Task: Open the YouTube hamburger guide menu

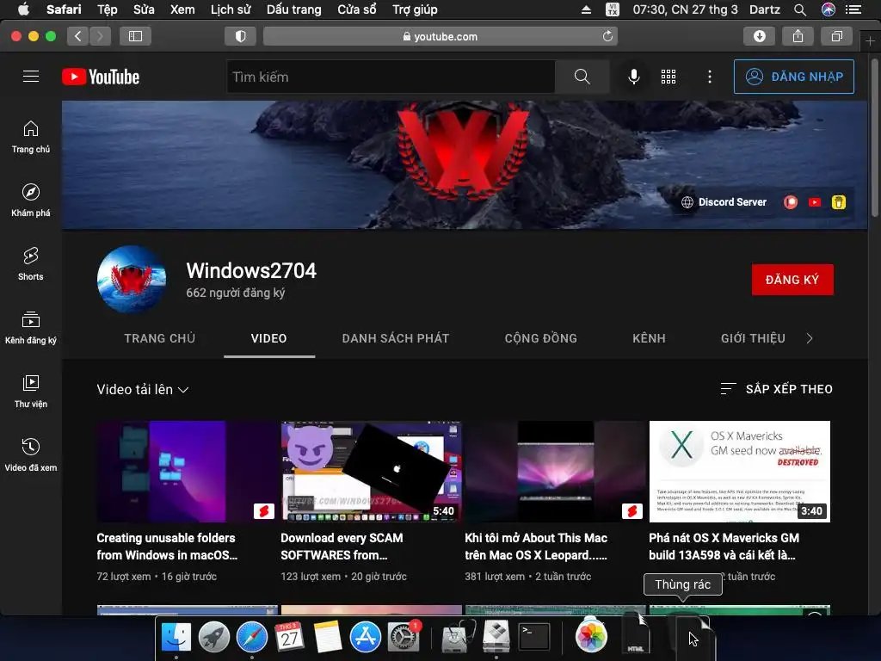Action: [31, 77]
